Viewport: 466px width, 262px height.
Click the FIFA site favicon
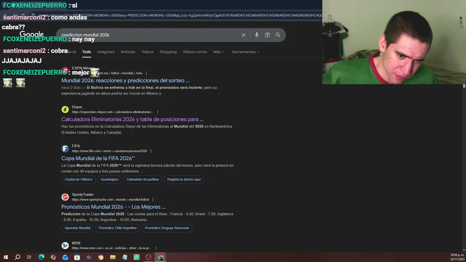tap(65, 148)
